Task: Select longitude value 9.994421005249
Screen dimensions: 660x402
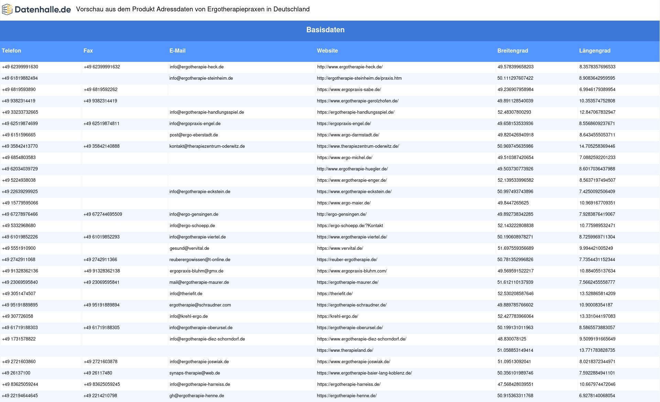Action: coord(596,248)
